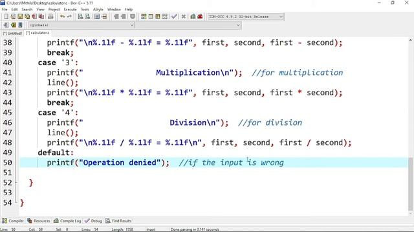414x232 pixels.
Task: Click the Compile & Run toolbar icon
Action: click(x=158, y=17)
